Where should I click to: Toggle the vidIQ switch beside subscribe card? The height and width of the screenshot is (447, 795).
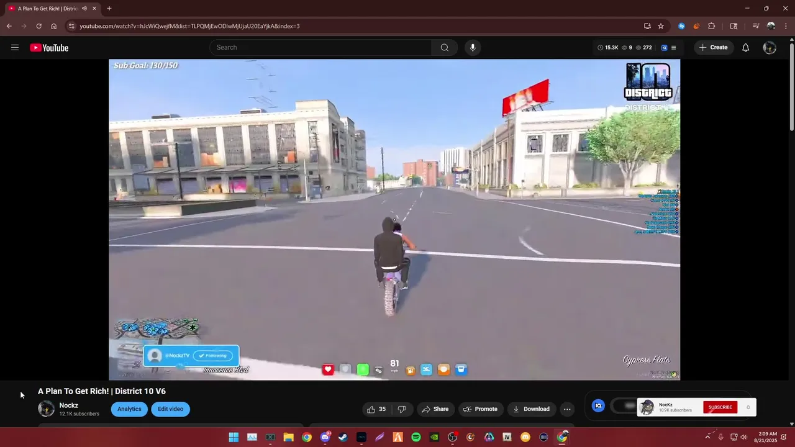[624, 406]
